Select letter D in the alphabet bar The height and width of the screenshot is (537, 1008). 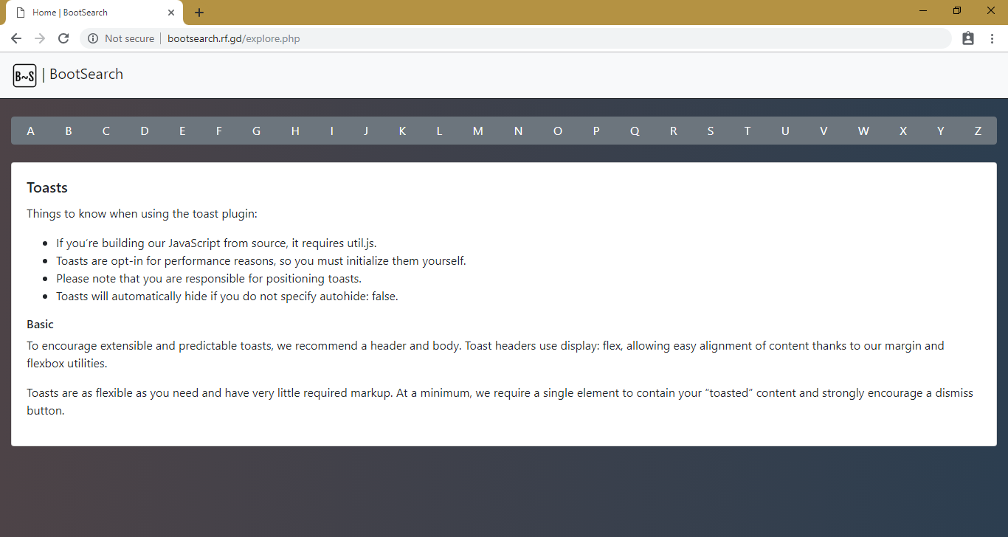pos(145,131)
